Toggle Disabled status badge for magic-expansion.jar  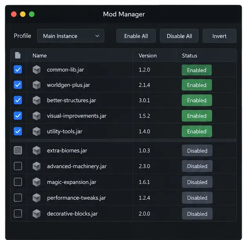[197, 182]
